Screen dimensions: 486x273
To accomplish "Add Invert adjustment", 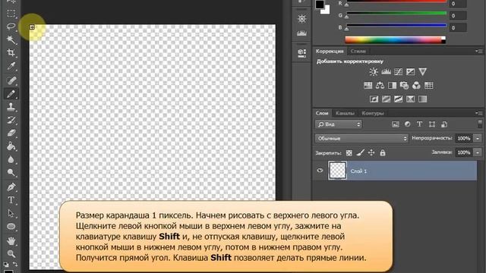I will click(374, 99).
